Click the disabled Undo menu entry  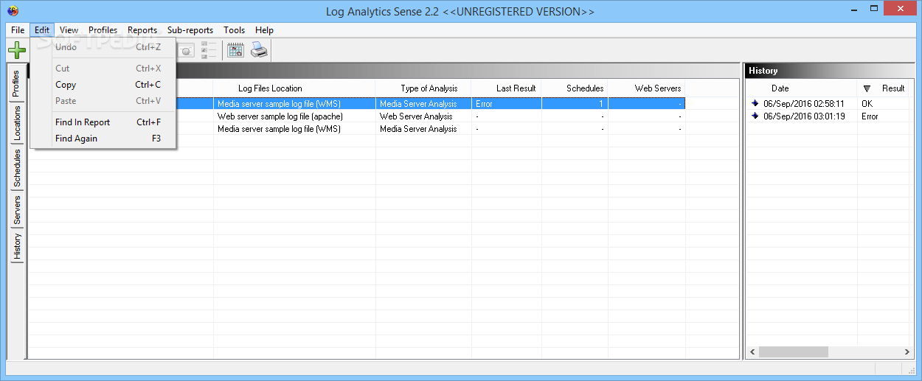coord(103,47)
